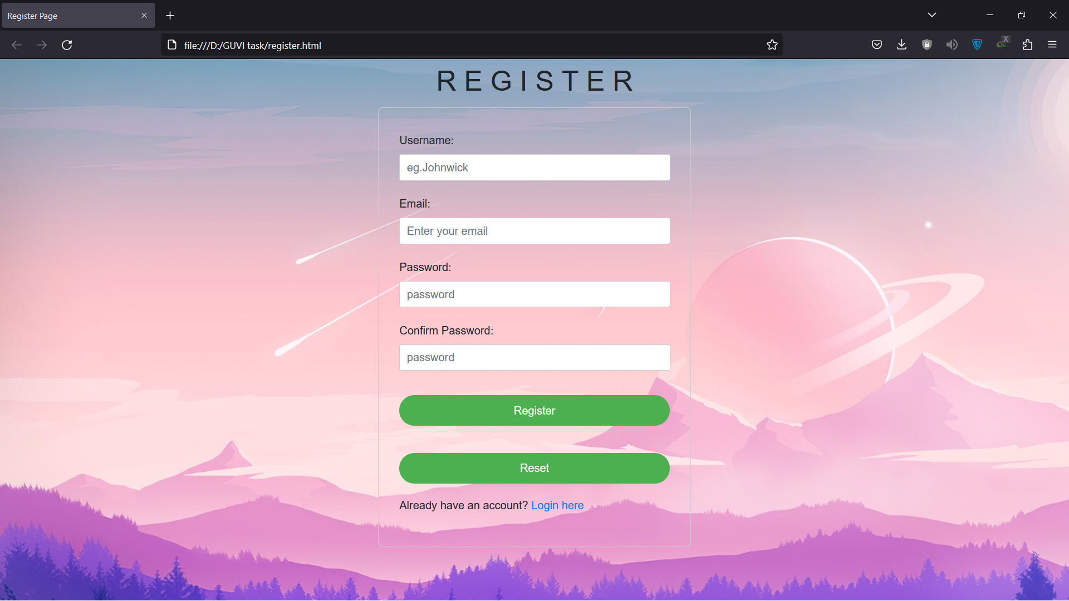
Task: Open the Extensions puzzle-piece icon
Action: (x=1027, y=45)
